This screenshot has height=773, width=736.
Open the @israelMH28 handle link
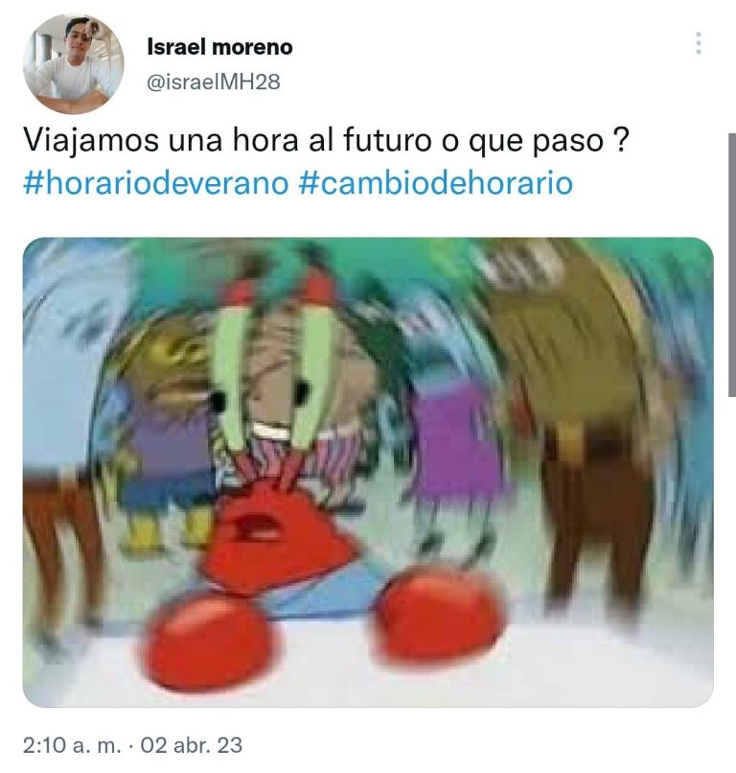pyautogui.click(x=214, y=82)
